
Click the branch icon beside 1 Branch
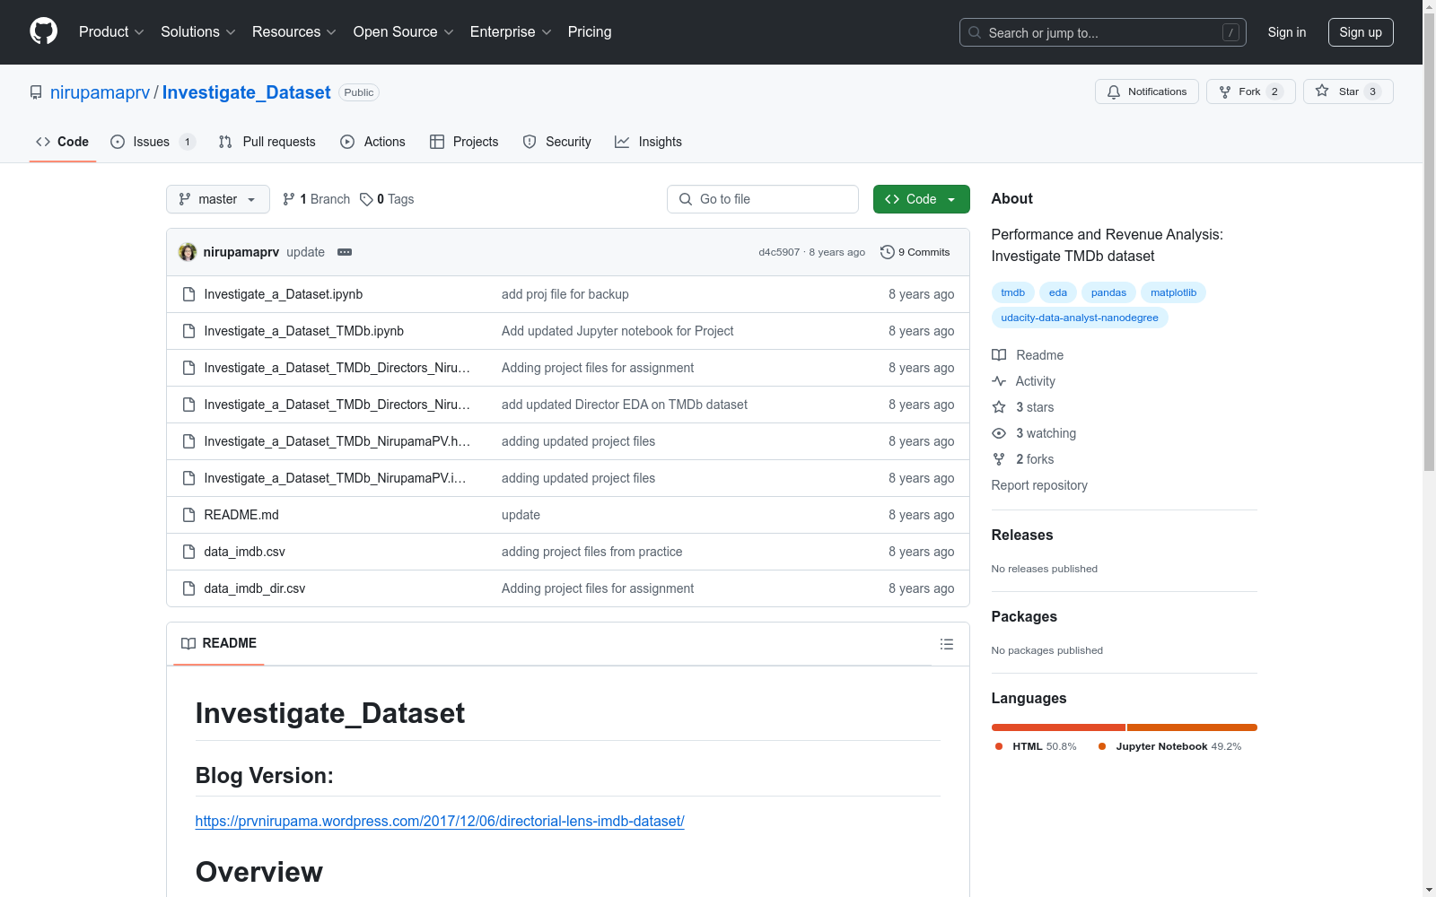point(289,199)
